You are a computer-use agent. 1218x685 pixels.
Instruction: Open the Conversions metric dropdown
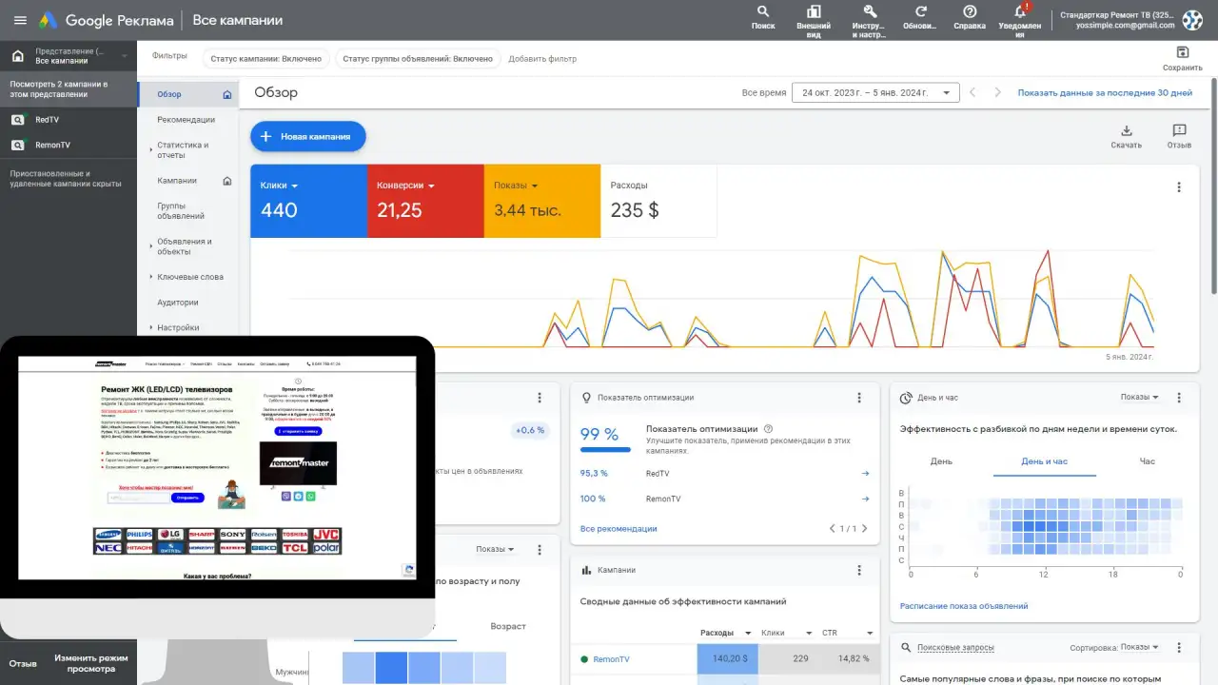click(x=432, y=186)
